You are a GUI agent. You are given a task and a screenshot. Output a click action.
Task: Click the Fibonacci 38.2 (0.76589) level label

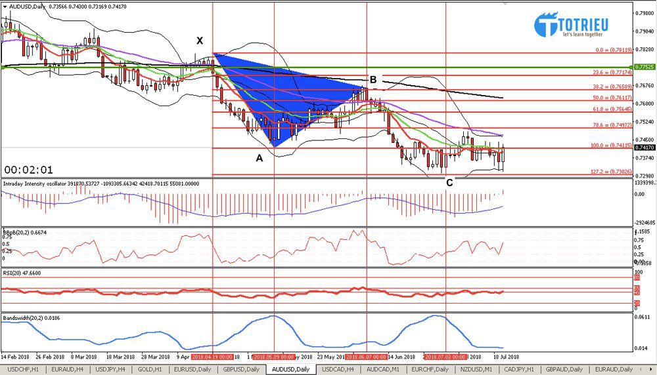[x=612, y=87]
